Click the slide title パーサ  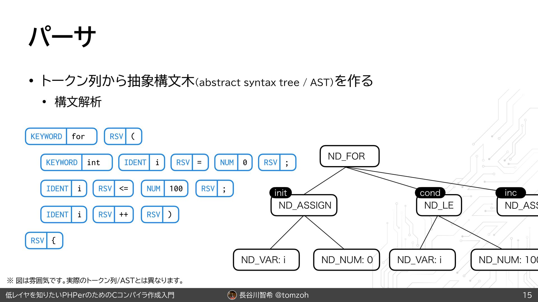pyautogui.click(x=62, y=37)
